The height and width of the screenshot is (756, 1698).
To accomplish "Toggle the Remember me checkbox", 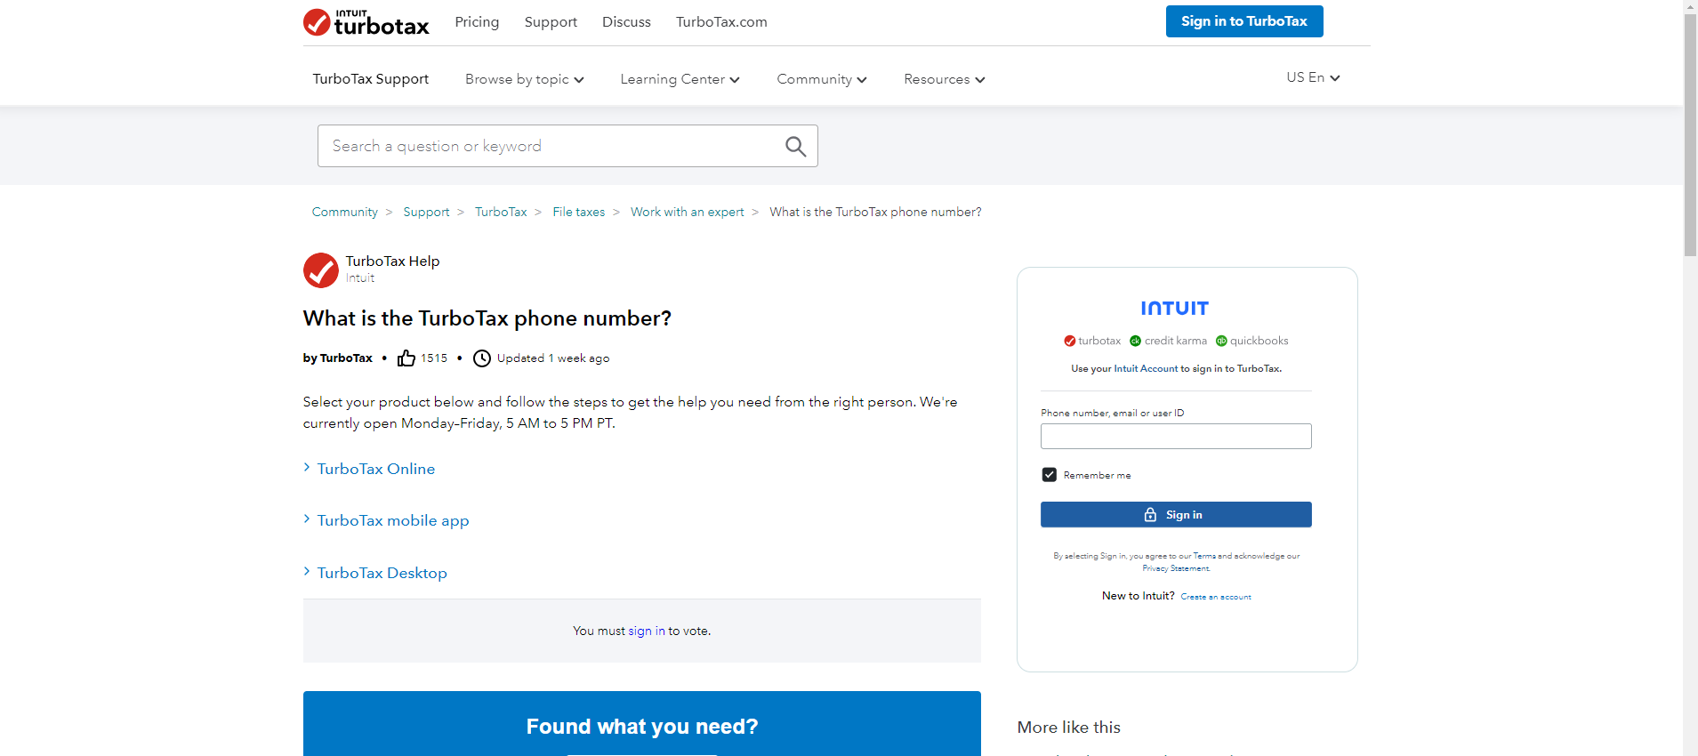I will pyautogui.click(x=1050, y=475).
